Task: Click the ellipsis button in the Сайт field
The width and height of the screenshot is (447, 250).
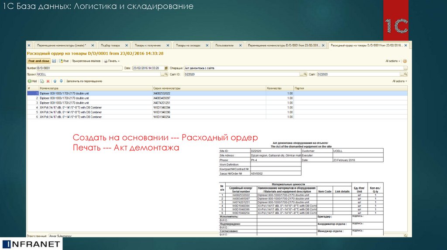Action: (x=402, y=74)
